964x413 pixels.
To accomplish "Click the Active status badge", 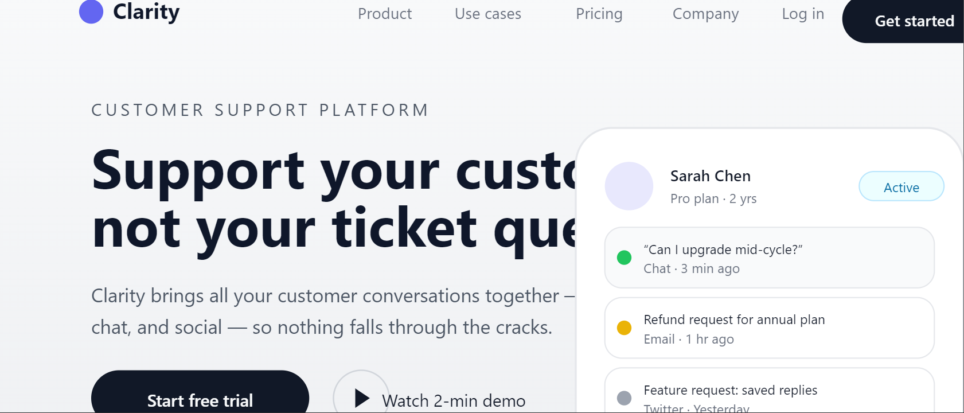I will tap(901, 187).
